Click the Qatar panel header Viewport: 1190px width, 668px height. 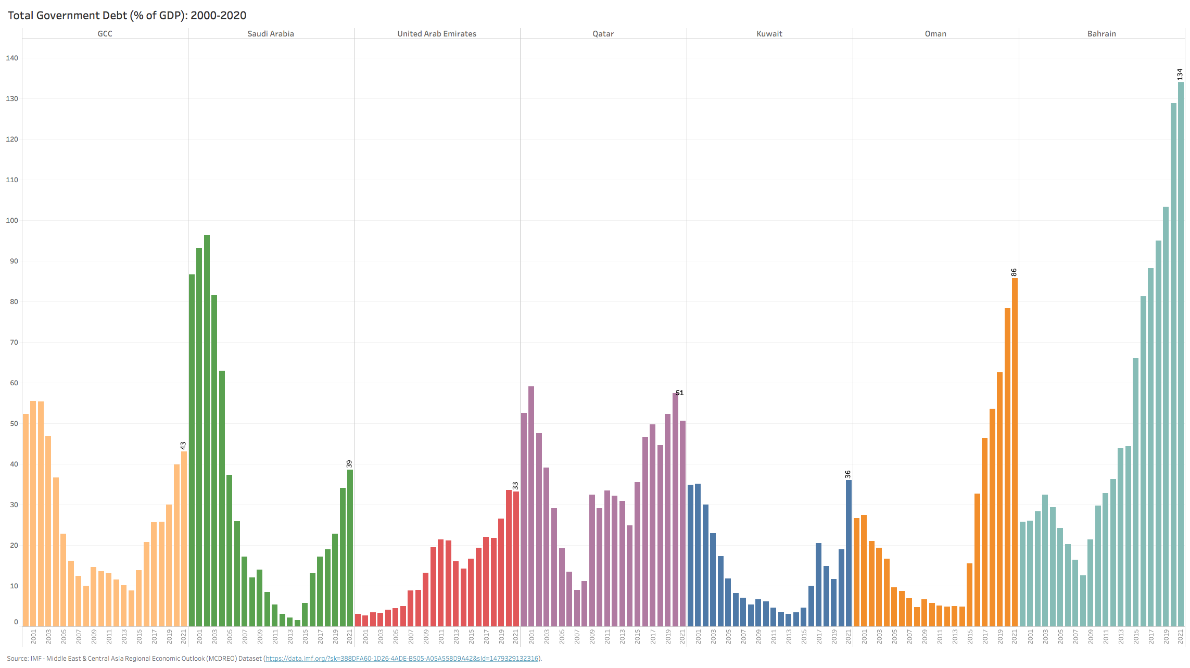[603, 34]
